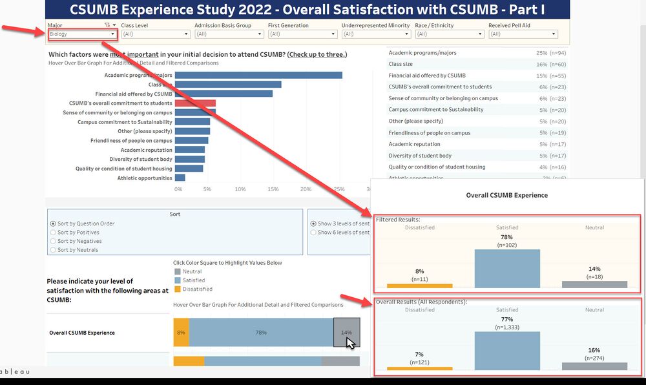The width and height of the screenshot is (646, 385).
Task: Choose Sort by Positives option
Action: (x=53, y=232)
